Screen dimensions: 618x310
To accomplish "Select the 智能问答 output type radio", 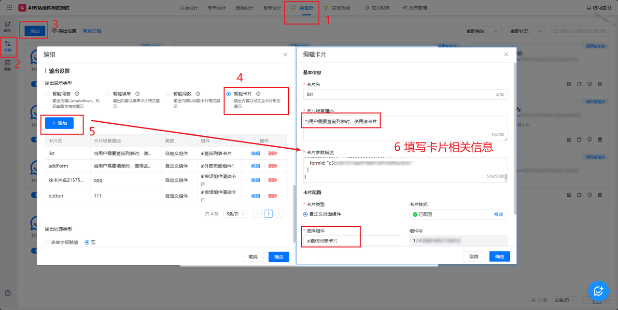I will 47,94.
